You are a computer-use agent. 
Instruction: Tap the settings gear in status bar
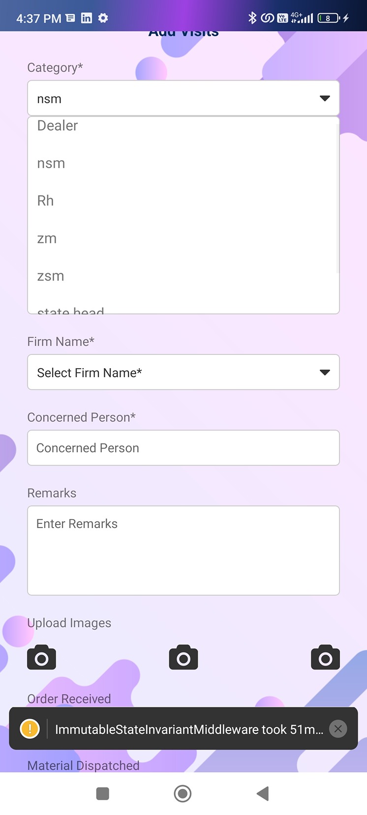click(103, 18)
